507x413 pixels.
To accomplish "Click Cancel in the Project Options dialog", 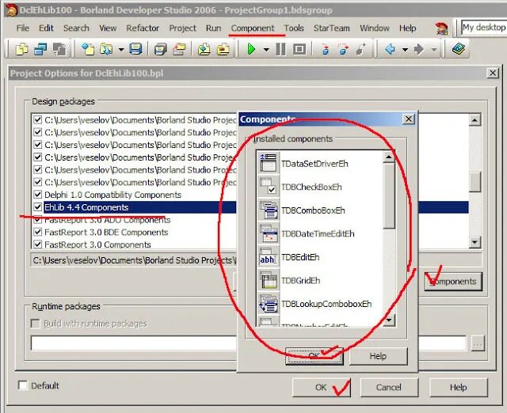I will point(389,387).
